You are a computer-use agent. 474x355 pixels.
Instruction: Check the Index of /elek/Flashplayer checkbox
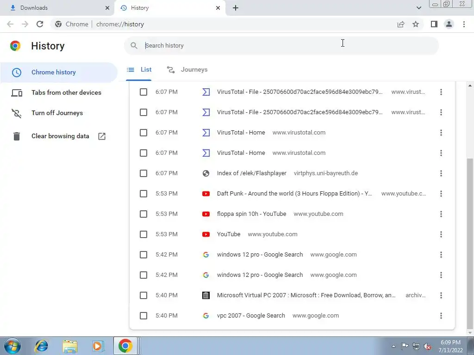click(x=143, y=173)
